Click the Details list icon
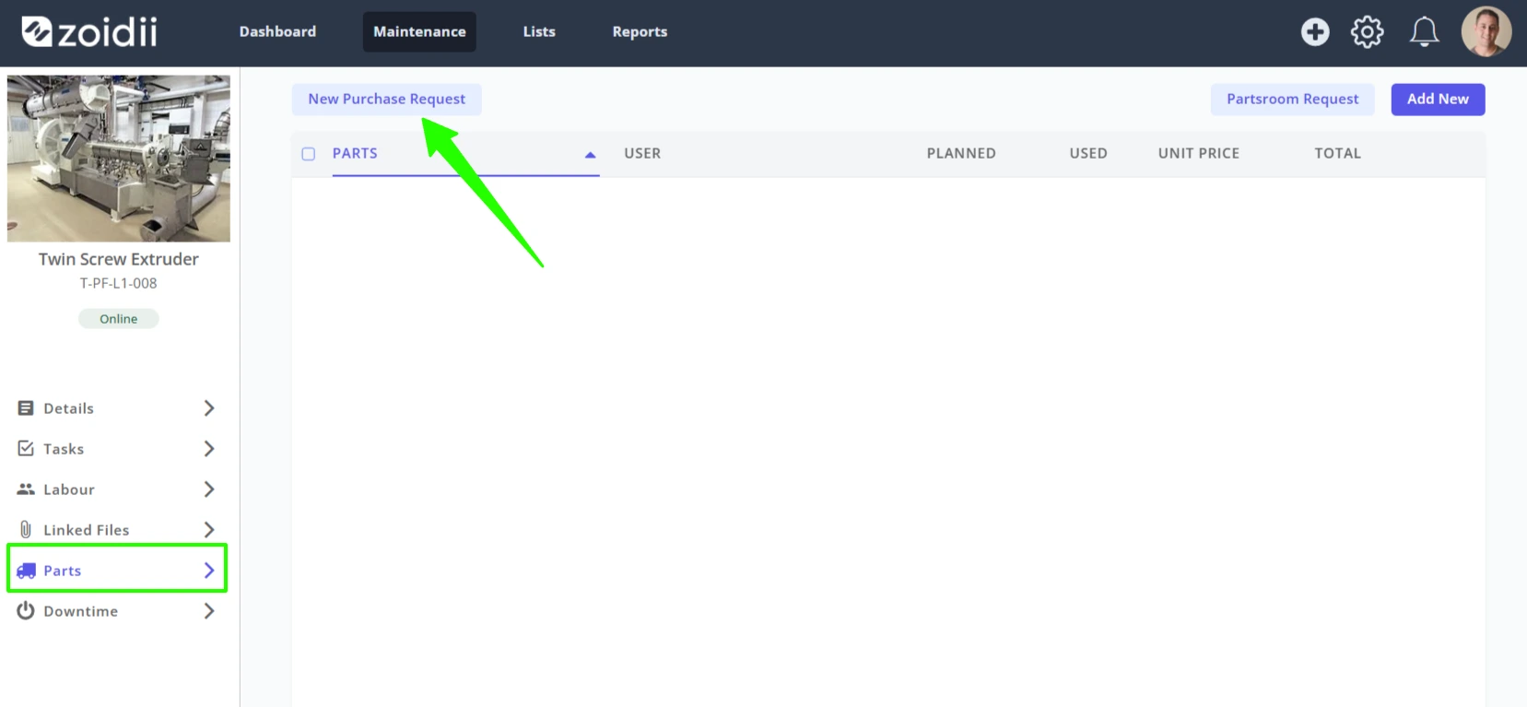The height and width of the screenshot is (707, 1527). (26, 408)
